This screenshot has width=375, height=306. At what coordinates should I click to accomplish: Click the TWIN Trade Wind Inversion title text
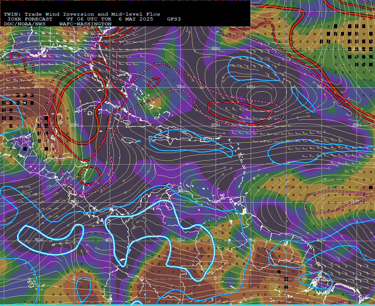(82, 14)
